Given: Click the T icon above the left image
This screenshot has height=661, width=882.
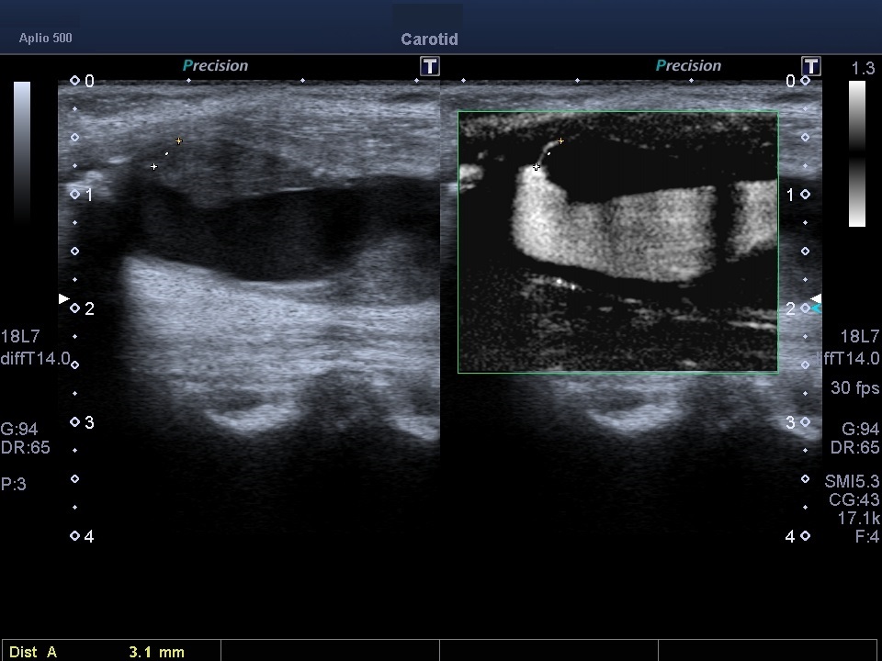Looking at the screenshot, I should (429, 66).
